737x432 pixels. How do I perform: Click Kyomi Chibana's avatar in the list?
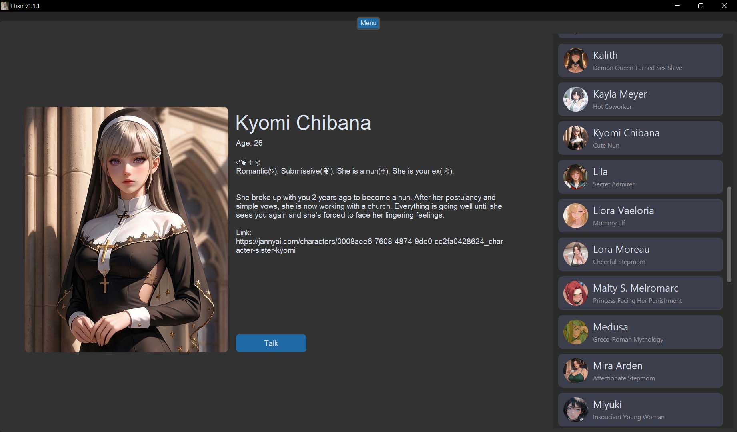[575, 138]
